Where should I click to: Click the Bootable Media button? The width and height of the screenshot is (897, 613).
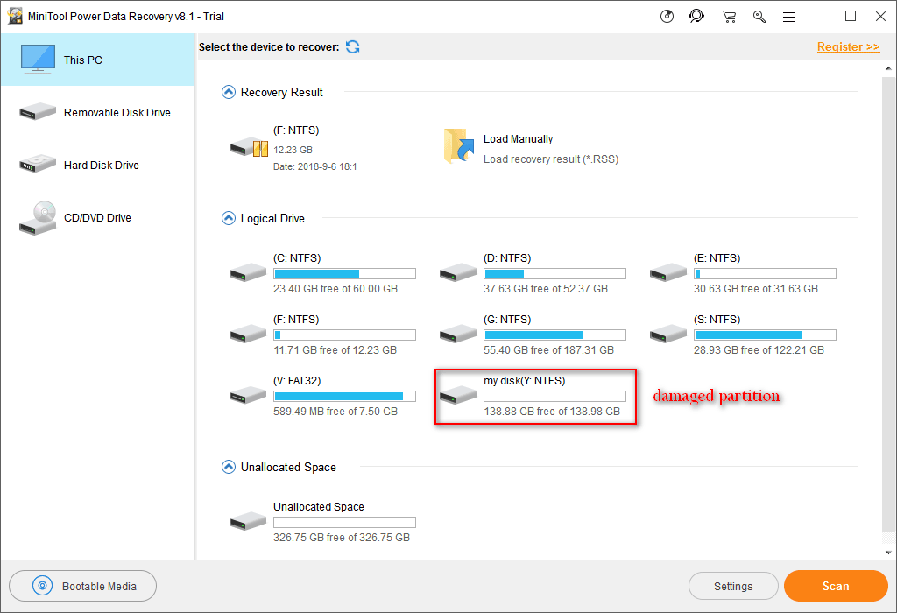point(83,586)
